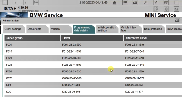Click the print icon in top toolbar
Screen dimensions: 182x97
coord(135,2)
